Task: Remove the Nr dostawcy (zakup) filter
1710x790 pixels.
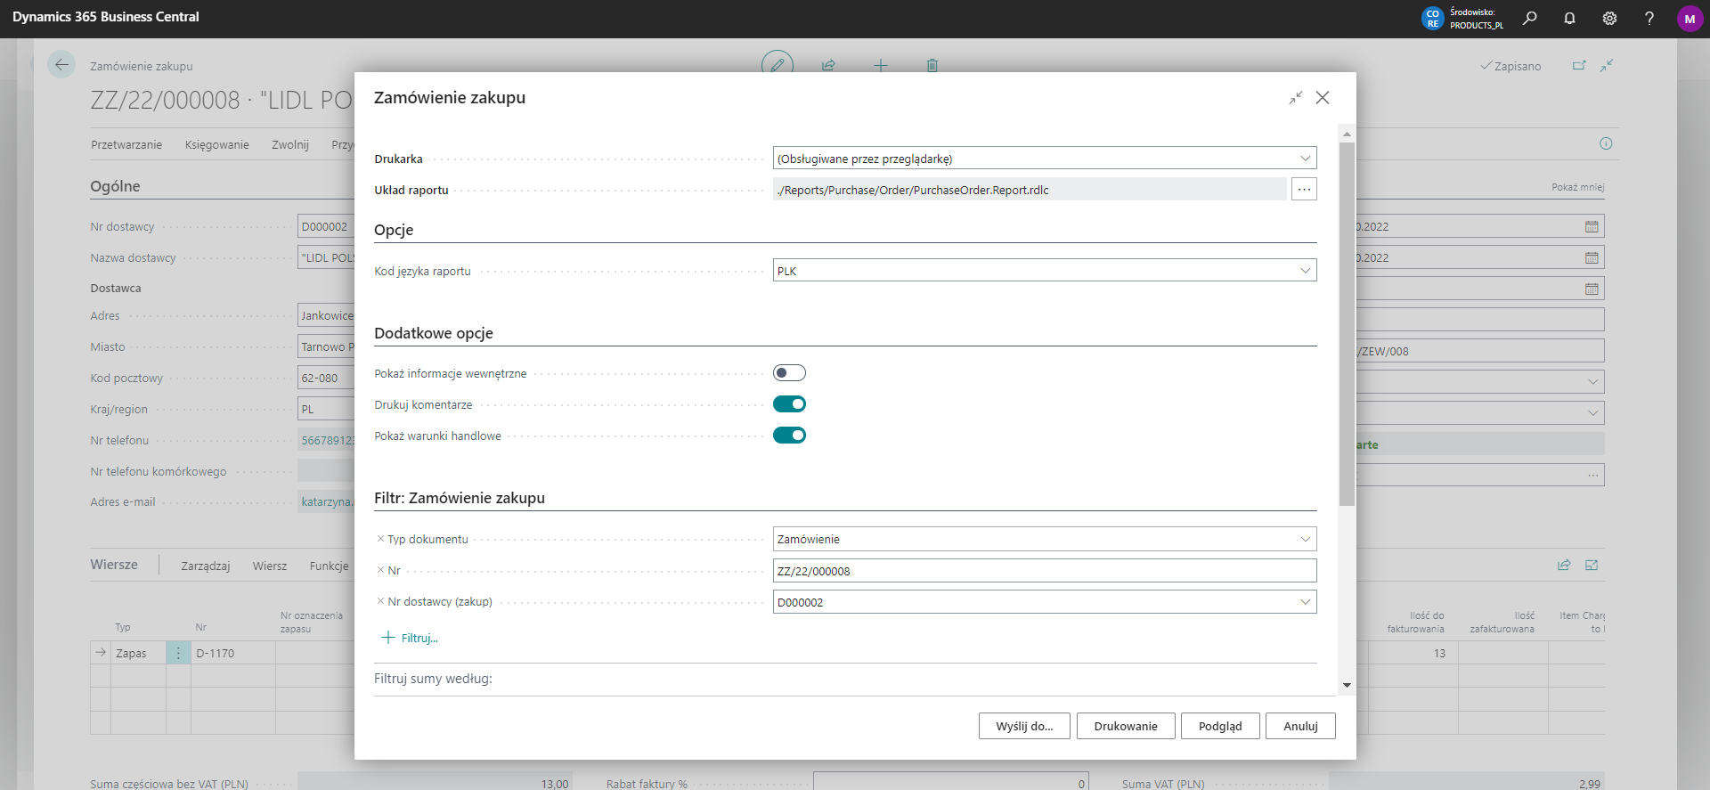Action: point(380,601)
